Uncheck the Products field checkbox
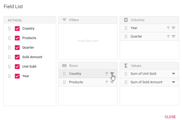The image size is (182, 120). tap(17, 38)
